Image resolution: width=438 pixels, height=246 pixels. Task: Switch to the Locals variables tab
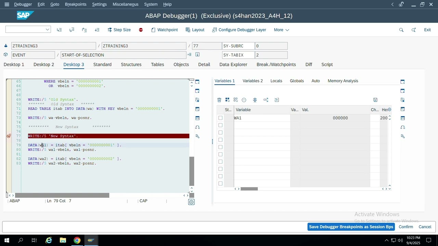[276, 81]
